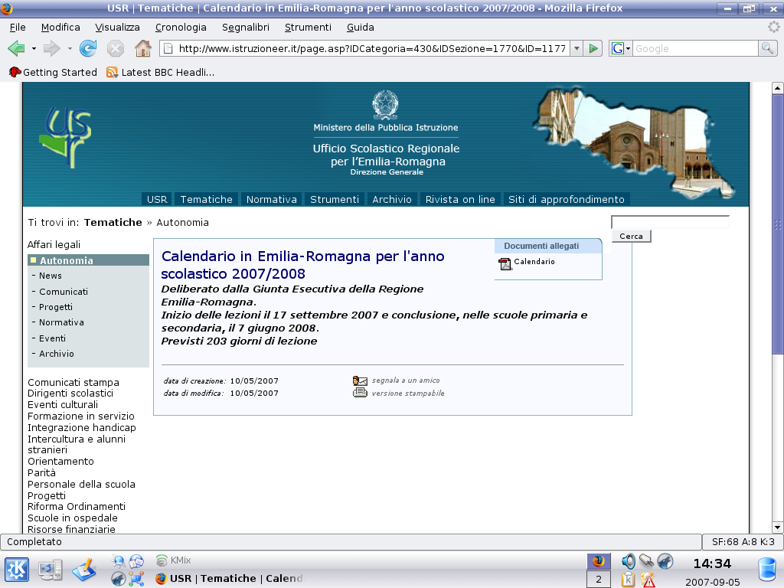
Task: Click the 'segnala a un amico' envelope icon
Action: coord(360,381)
